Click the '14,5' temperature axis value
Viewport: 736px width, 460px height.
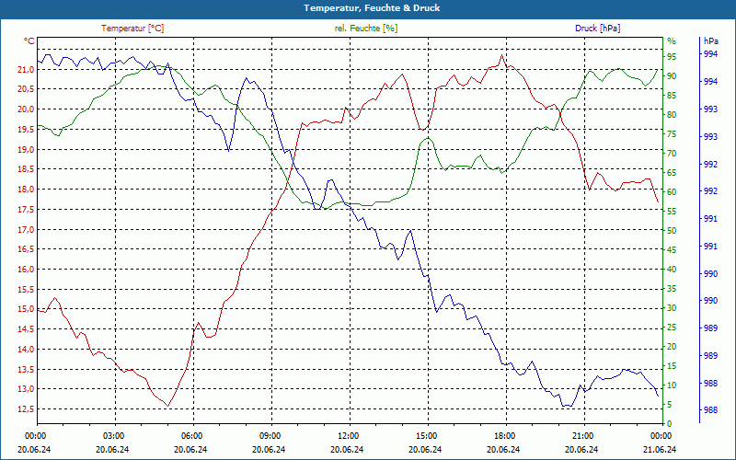[x=26, y=329]
